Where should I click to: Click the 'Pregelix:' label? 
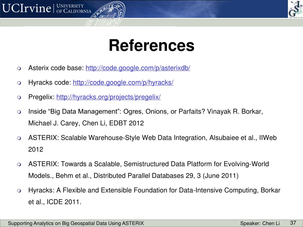(x=41, y=97)
